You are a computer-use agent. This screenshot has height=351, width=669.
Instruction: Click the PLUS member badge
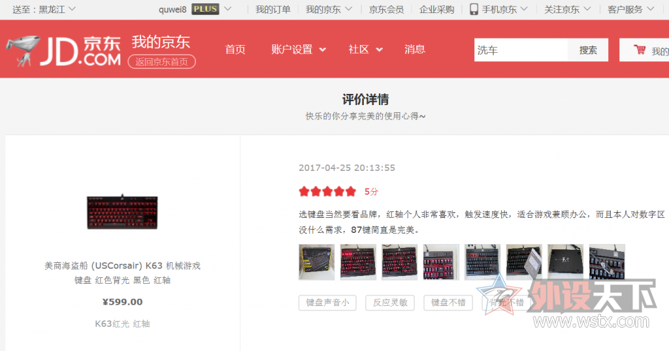pyautogui.click(x=205, y=9)
